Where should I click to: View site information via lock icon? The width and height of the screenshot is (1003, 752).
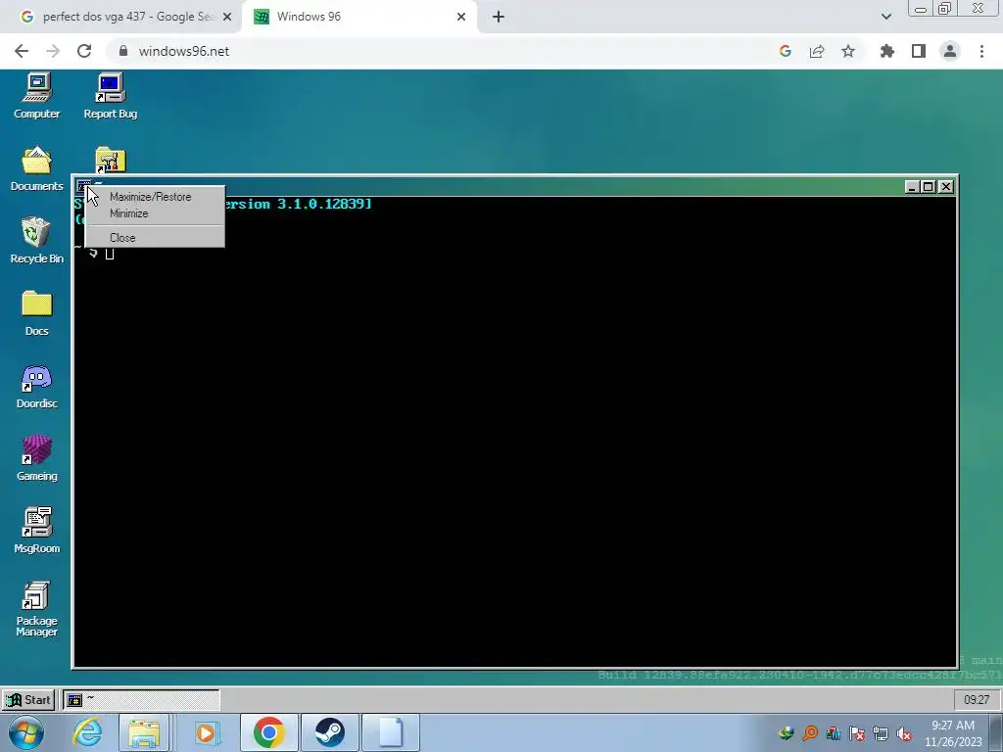123,51
